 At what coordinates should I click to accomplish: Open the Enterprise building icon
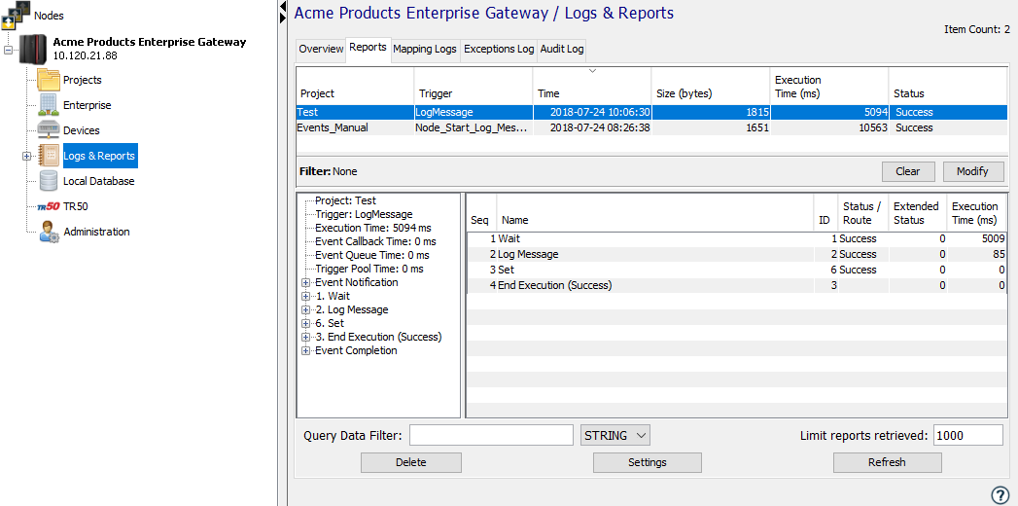[x=48, y=105]
